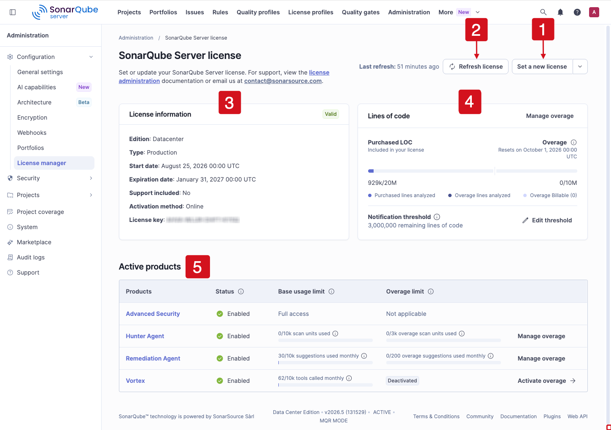Viewport: 611px width, 430px height.
Task: Go to the Issues menu
Action: point(195,12)
